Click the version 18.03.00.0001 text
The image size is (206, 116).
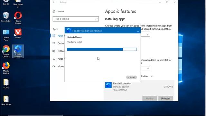(120, 90)
